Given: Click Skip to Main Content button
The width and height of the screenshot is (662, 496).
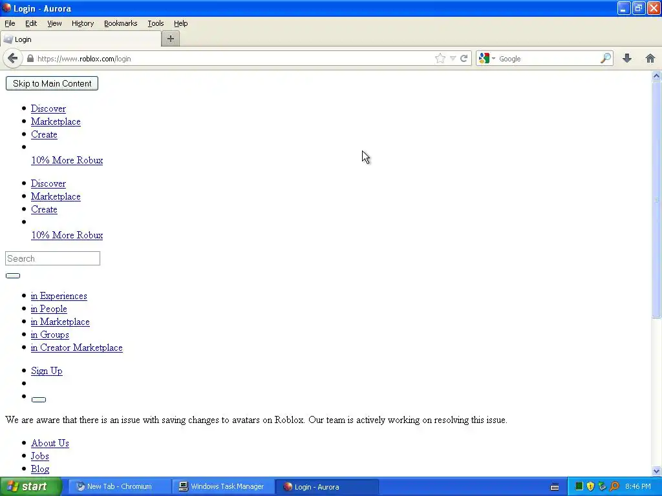Looking at the screenshot, I should click(x=52, y=83).
